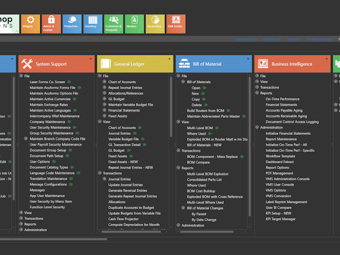Click the Business Intelligence monitor icon
Screen dimensions: 340x255
(x=263, y=63)
